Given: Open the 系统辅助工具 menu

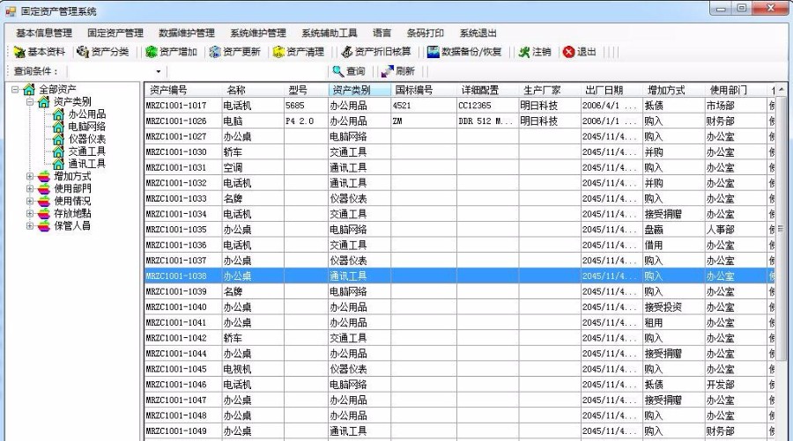Looking at the screenshot, I should click(x=329, y=33).
